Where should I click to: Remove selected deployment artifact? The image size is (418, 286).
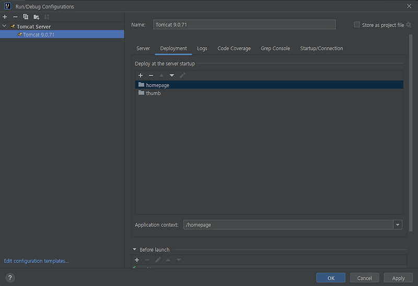click(151, 75)
